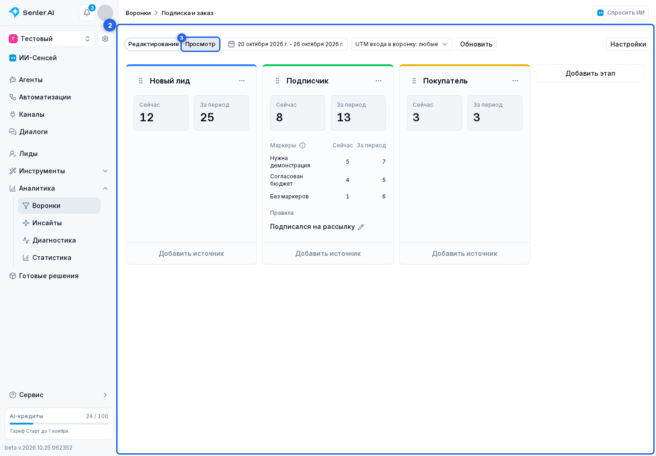Click drag handle of Покупатель stage
Viewport: 656px width, 456px height.
click(x=414, y=81)
